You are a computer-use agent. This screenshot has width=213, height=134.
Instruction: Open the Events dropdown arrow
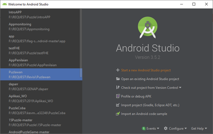(158, 128)
